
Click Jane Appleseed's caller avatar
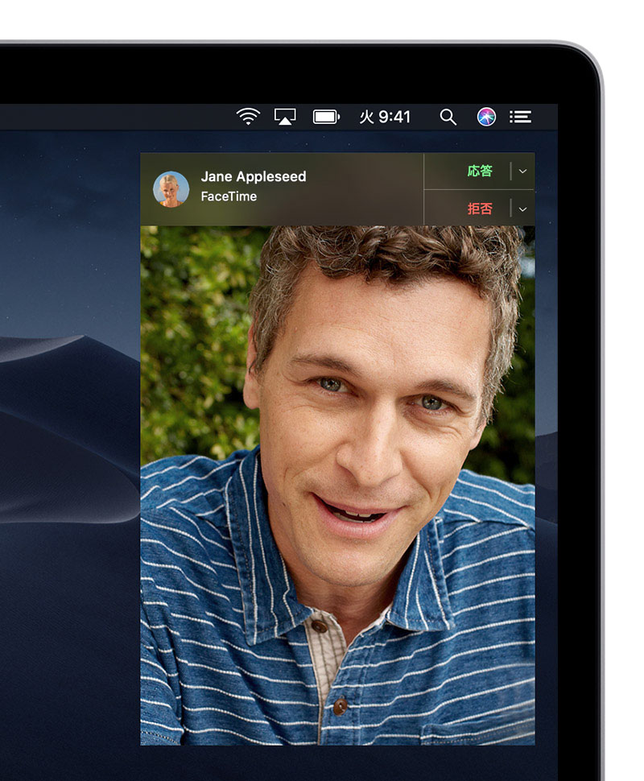[171, 189]
